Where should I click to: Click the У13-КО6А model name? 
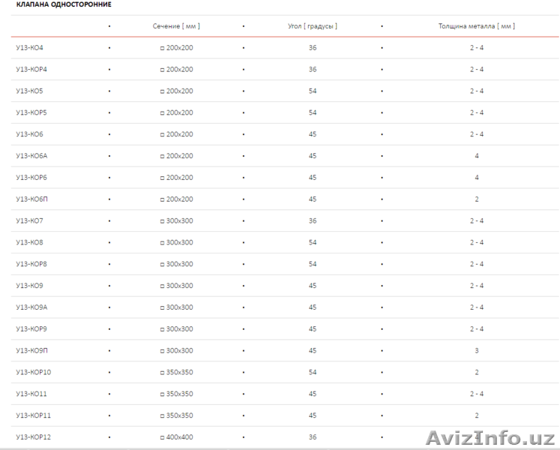[x=31, y=156]
